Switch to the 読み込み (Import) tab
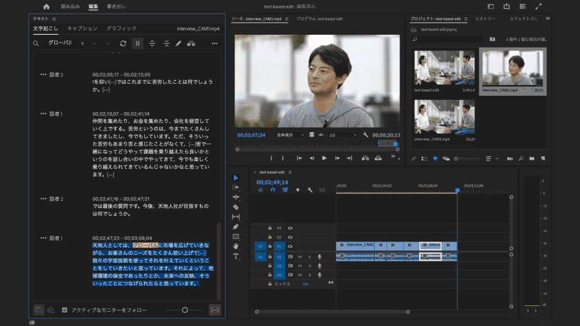 (70, 6)
